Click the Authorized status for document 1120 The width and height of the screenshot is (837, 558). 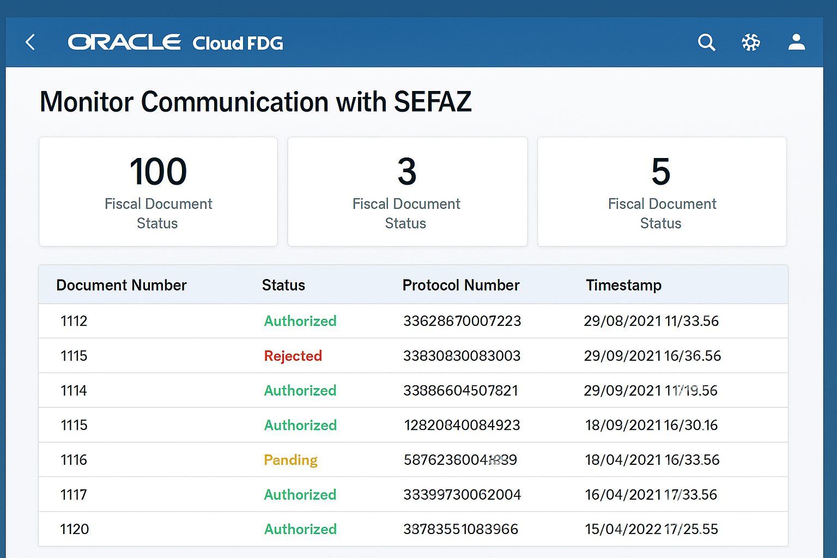tap(300, 529)
